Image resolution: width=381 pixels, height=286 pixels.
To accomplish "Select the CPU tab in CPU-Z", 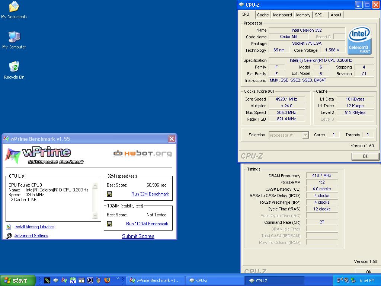I will (x=246, y=15).
